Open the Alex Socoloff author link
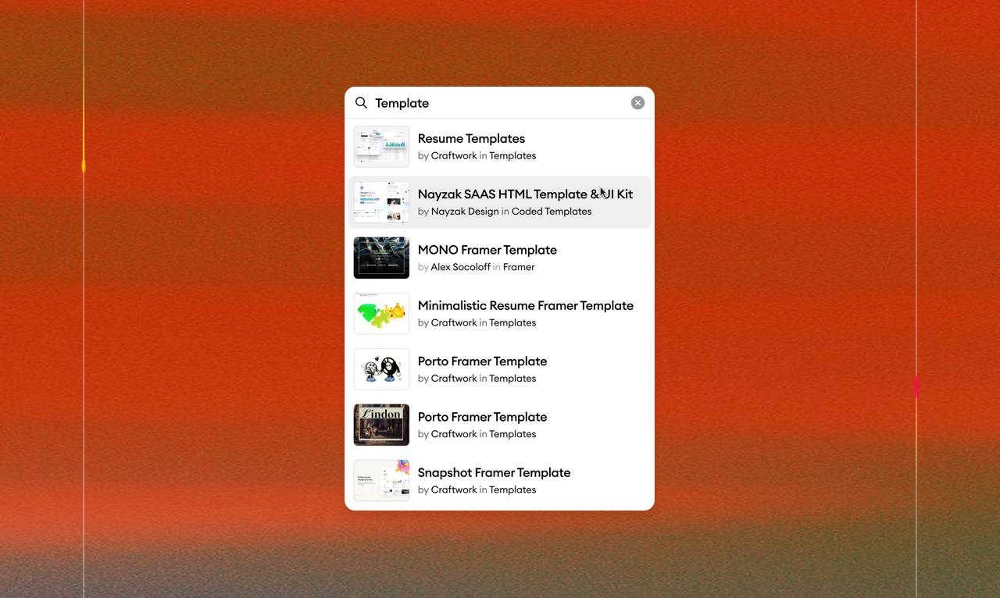The height and width of the screenshot is (598, 1000). point(460,267)
